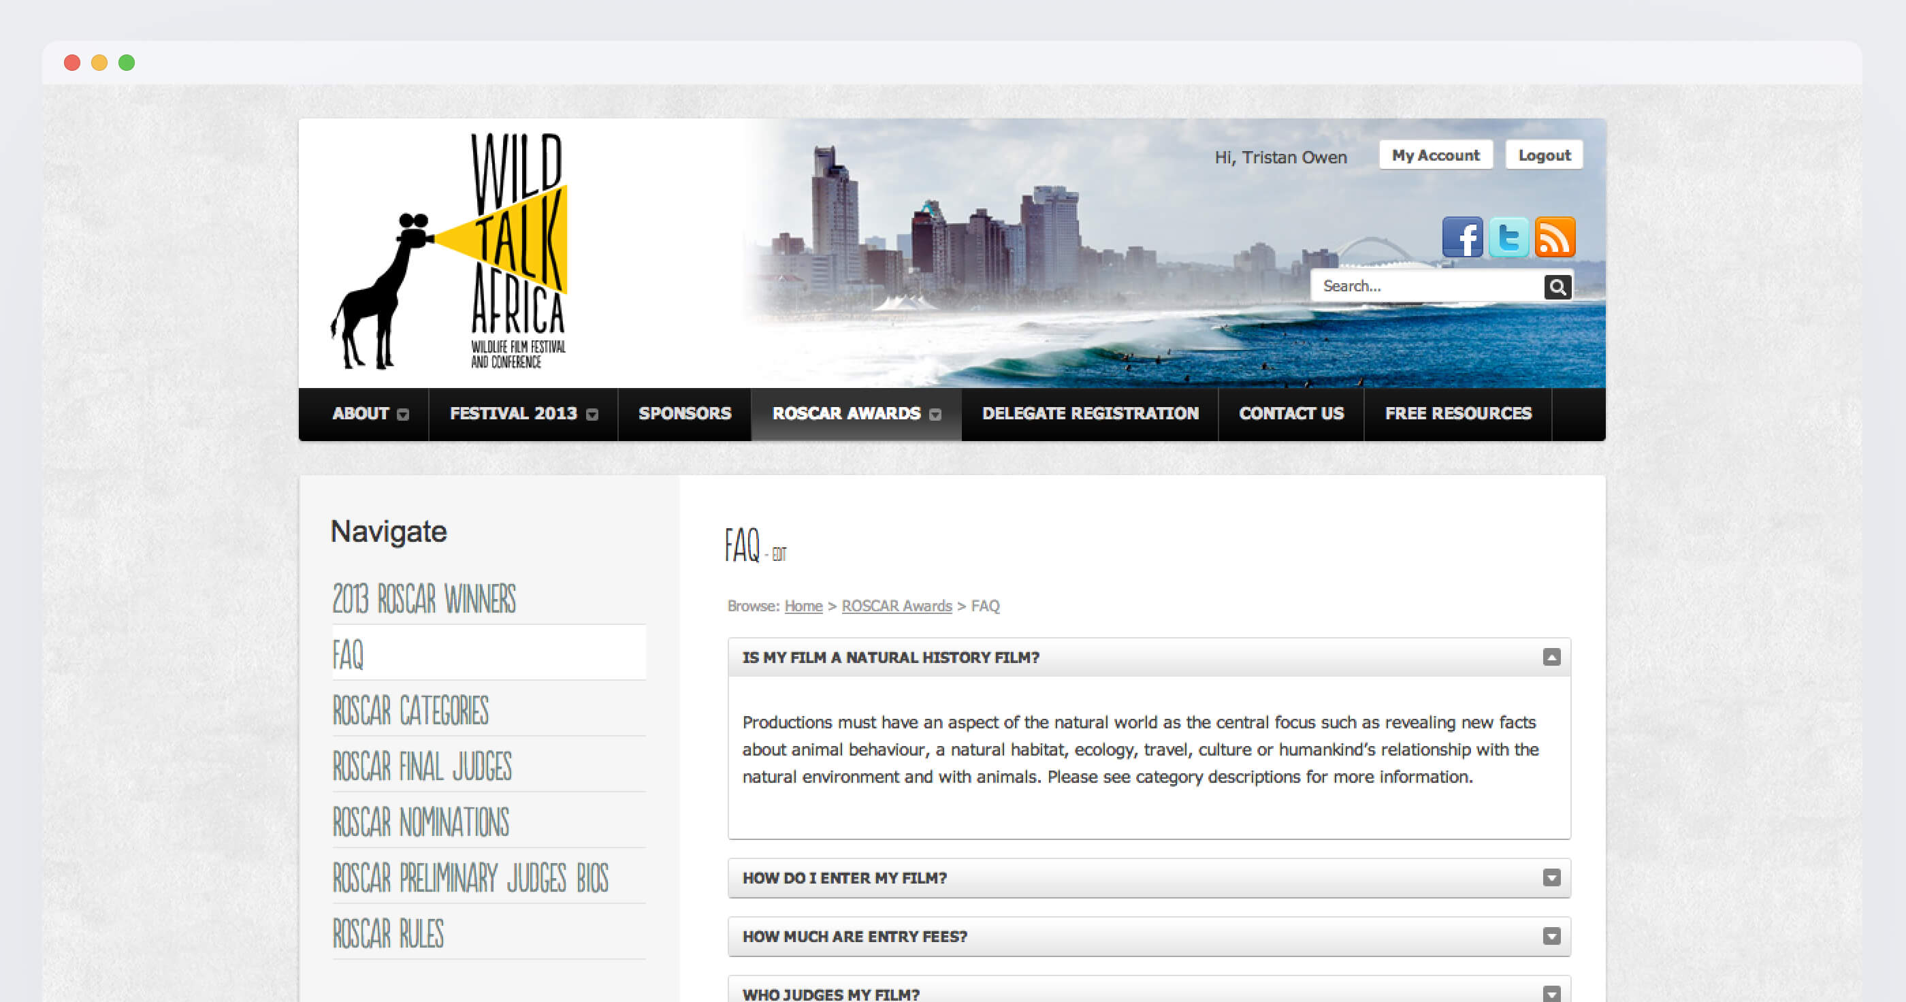Click the Hi, Tristan Owen greeting text
The height and width of the screenshot is (1002, 1906).
1281,158
